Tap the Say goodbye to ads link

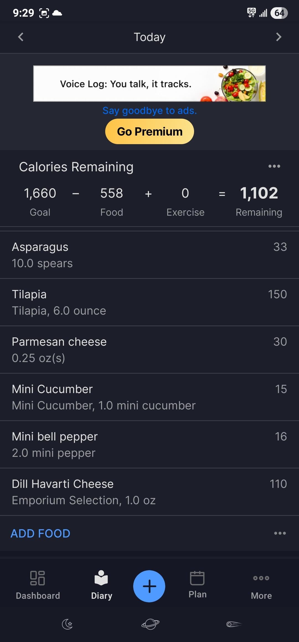coord(149,111)
